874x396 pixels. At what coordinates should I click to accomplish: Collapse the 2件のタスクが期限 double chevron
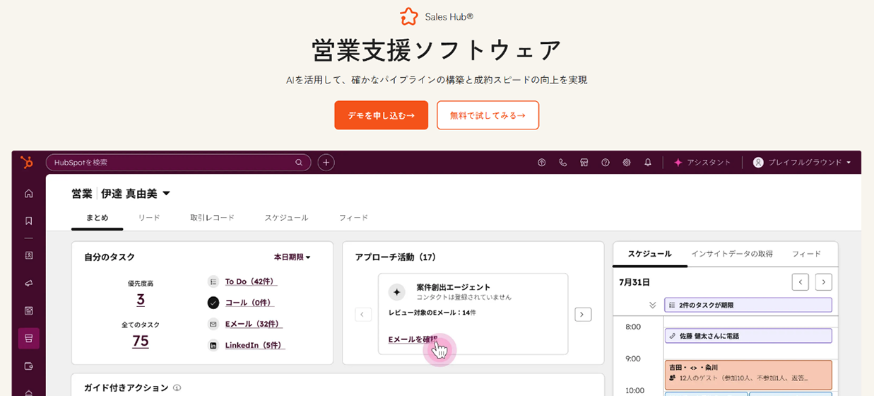point(652,305)
